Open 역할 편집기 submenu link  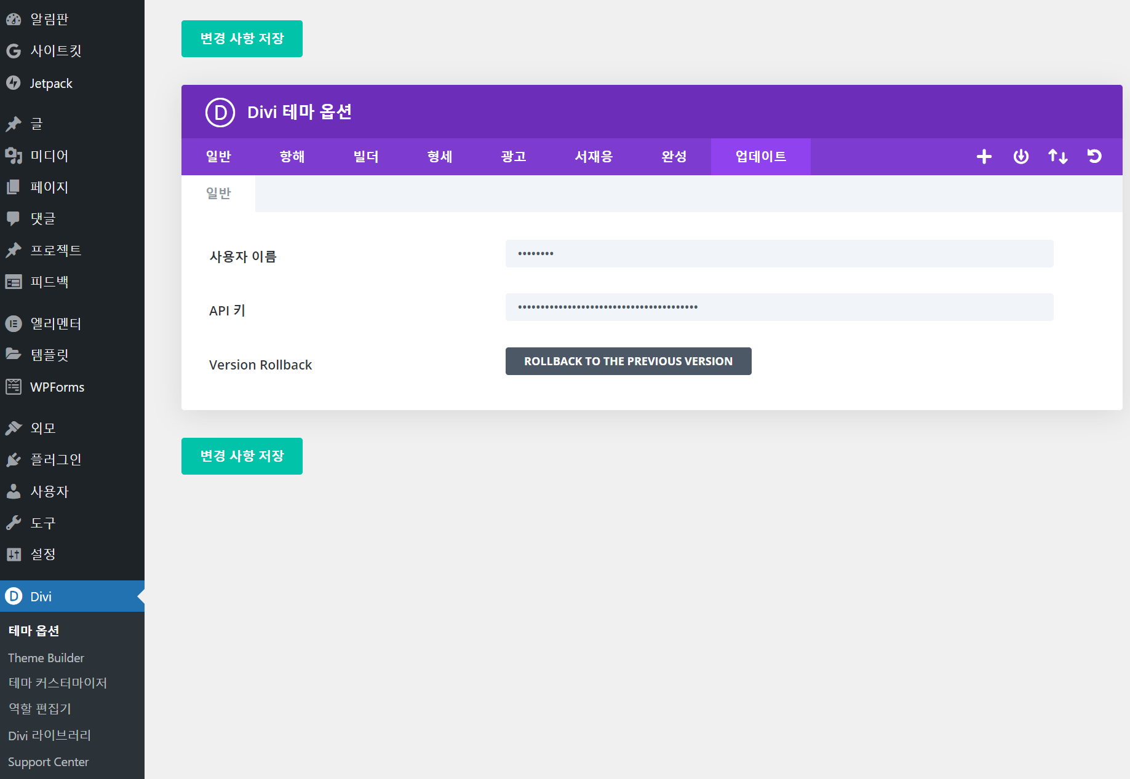click(40, 709)
